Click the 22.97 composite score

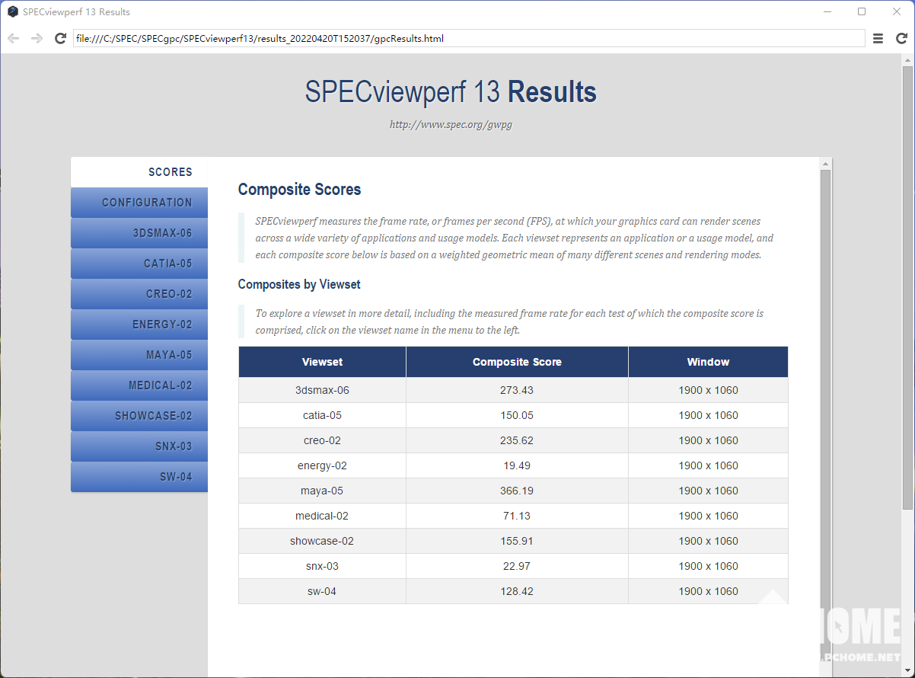pyautogui.click(x=517, y=566)
